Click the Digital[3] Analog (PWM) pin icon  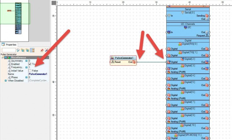tap(169, 72)
